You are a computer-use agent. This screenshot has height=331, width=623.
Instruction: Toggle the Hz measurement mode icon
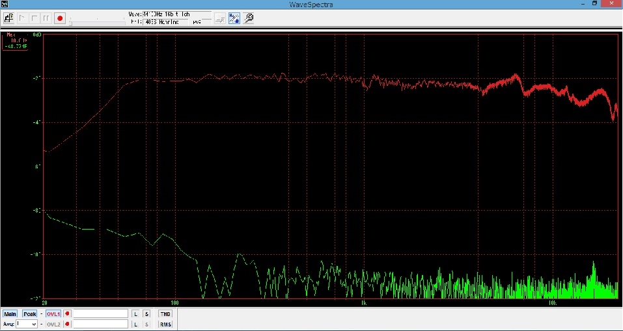[x=234, y=18]
